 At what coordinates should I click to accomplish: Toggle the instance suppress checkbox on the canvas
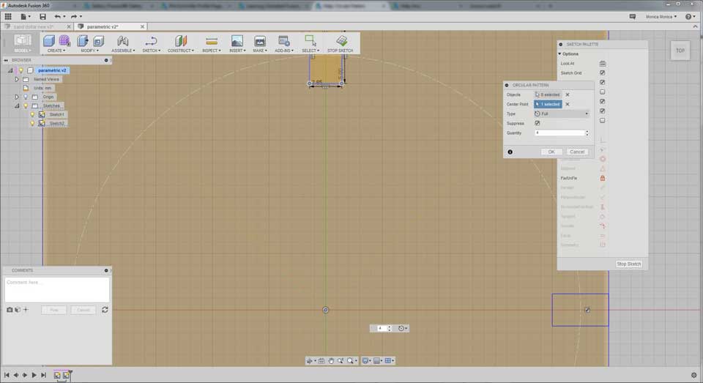(x=587, y=310)
